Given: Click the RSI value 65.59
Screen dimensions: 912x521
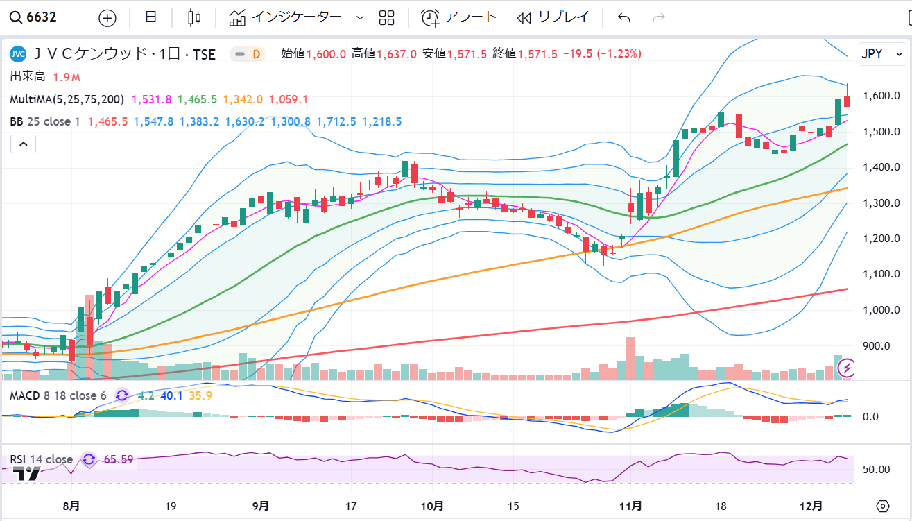Looking at the screenshot, I should [118, 459].
